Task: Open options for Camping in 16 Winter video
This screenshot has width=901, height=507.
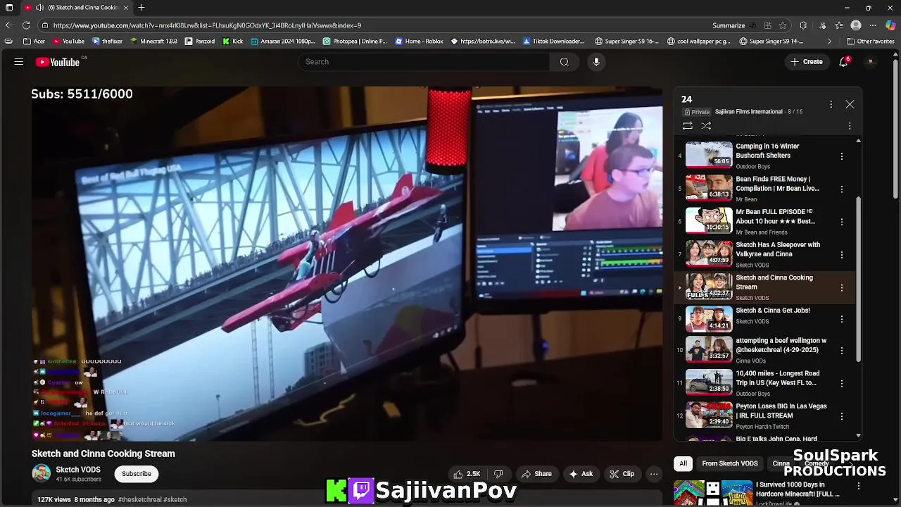Action: click(x=841, y=156)
